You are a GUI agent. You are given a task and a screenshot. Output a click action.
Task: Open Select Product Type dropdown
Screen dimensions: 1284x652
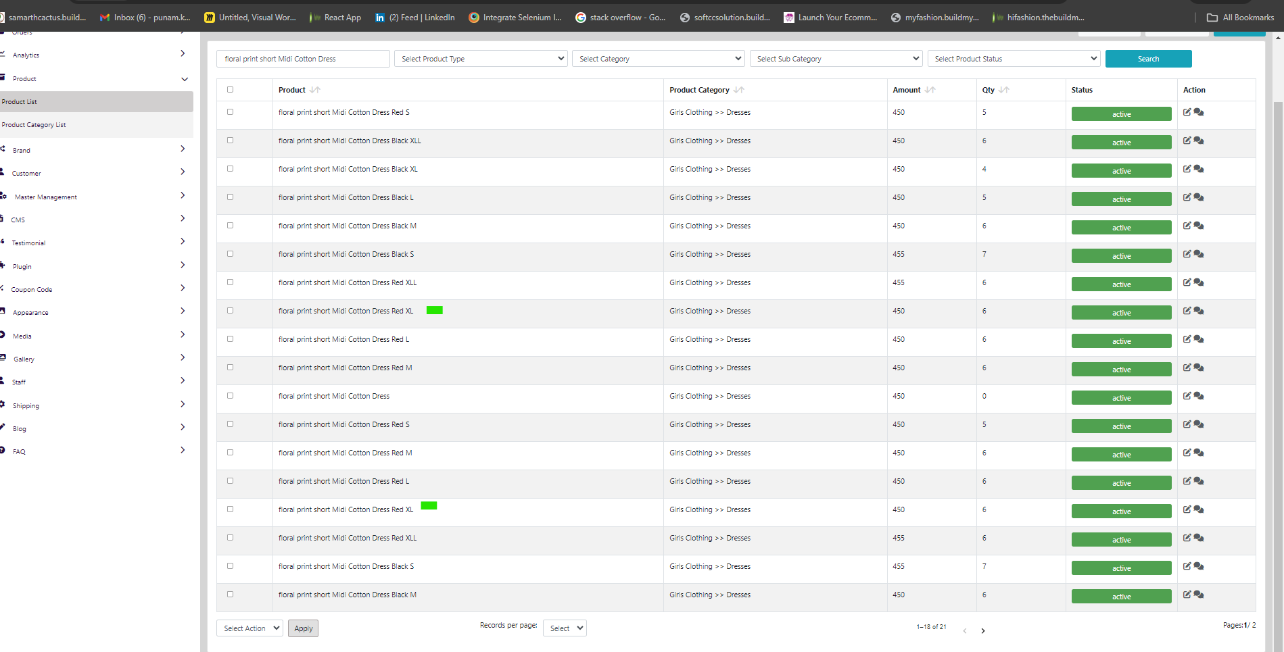[481, 59]
